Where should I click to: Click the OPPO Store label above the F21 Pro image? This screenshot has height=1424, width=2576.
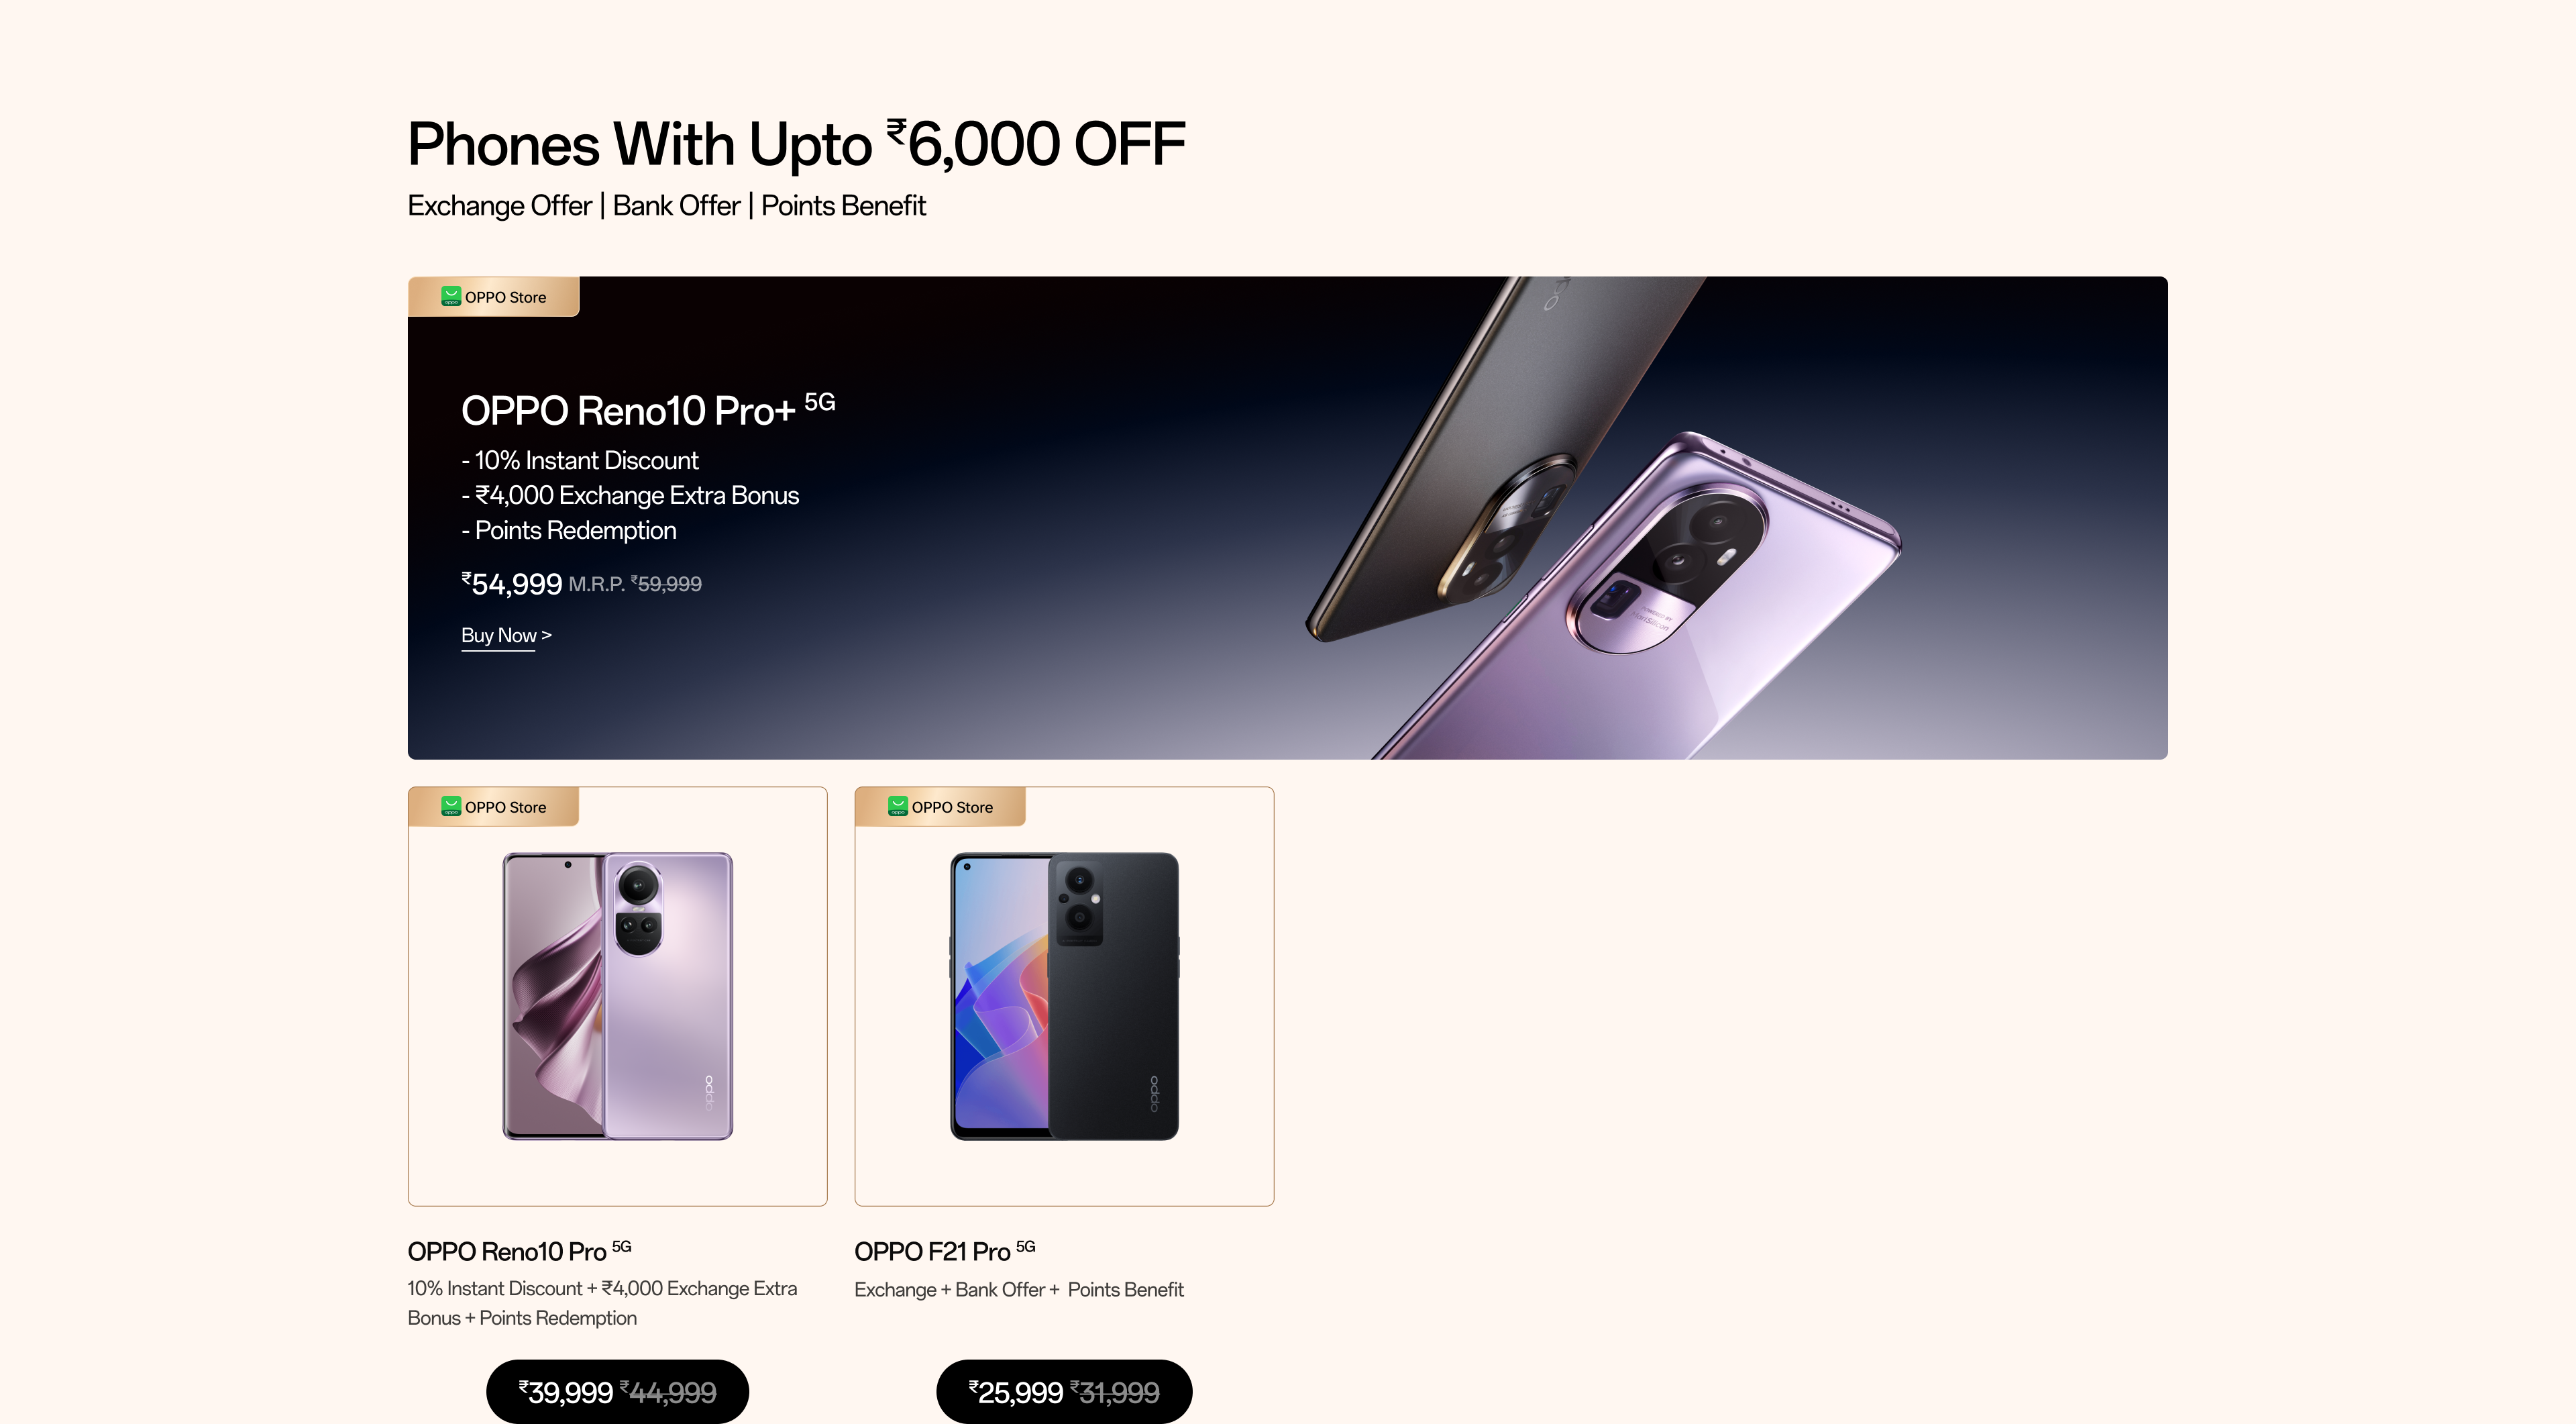tap(952, 808)
